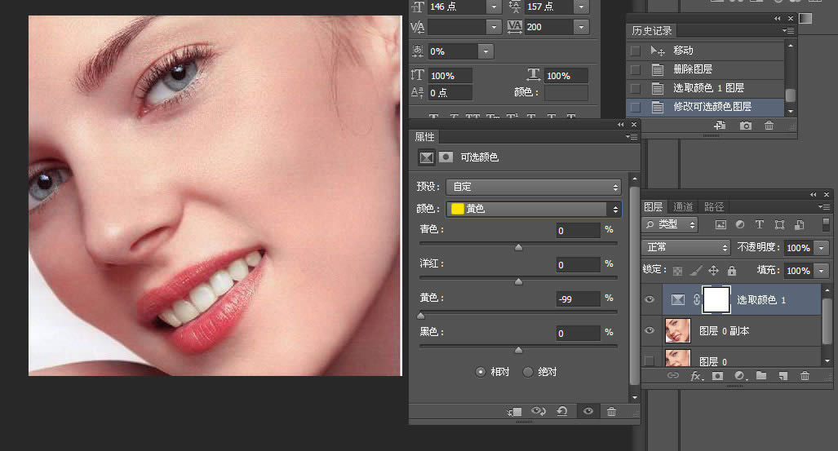This screenshot has width=838, height=451.
Task: Switch to the 路径 tab
Action: [x=713, y=206]
